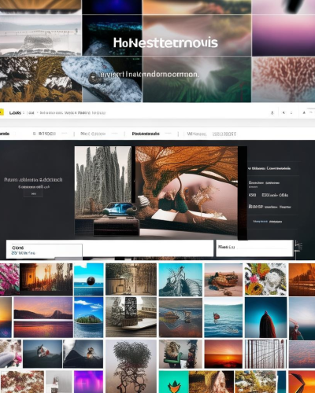Open the grey rock towers artwork image

[x=103, y=182]
